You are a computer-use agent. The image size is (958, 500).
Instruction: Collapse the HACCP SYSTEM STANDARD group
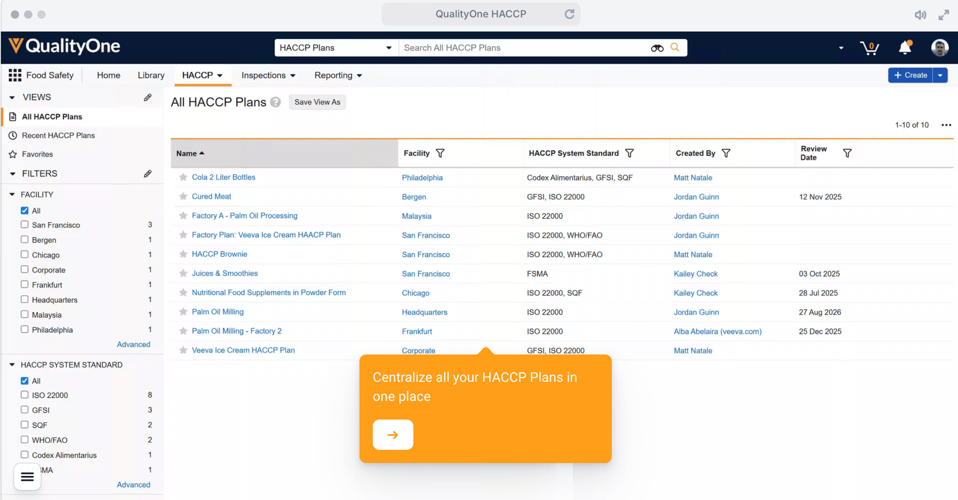tap(12, 365)
